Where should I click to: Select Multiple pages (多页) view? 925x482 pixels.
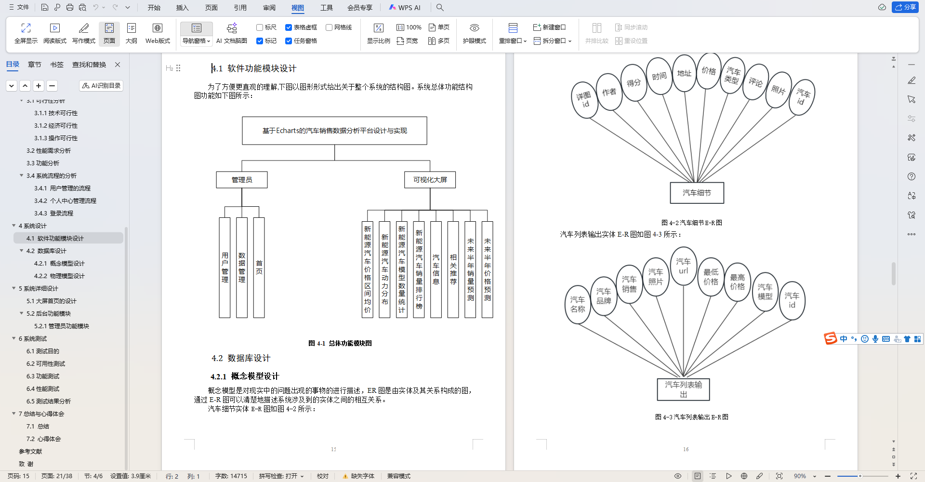pyautogui.click(x=439, y=41)
